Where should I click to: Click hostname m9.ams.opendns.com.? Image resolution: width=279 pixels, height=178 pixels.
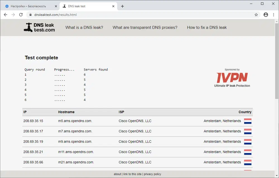(75, 141)
